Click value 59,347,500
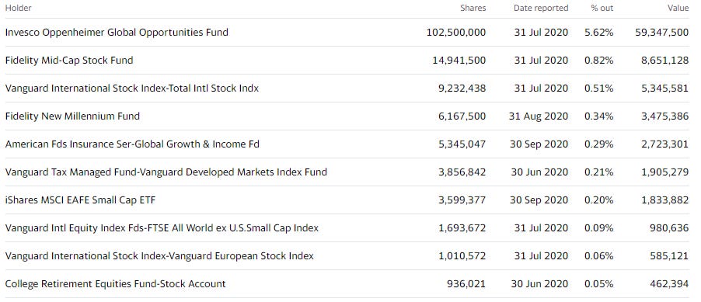 coord(661,33)
